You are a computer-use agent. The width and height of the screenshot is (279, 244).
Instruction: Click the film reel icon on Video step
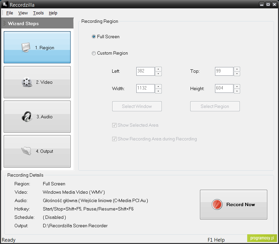(x=27, y=82)
